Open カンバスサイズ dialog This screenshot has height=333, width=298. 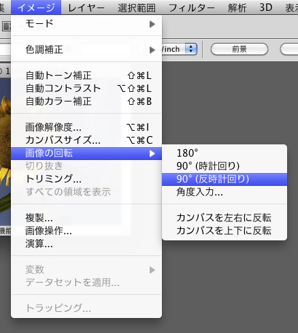point(86,140)
